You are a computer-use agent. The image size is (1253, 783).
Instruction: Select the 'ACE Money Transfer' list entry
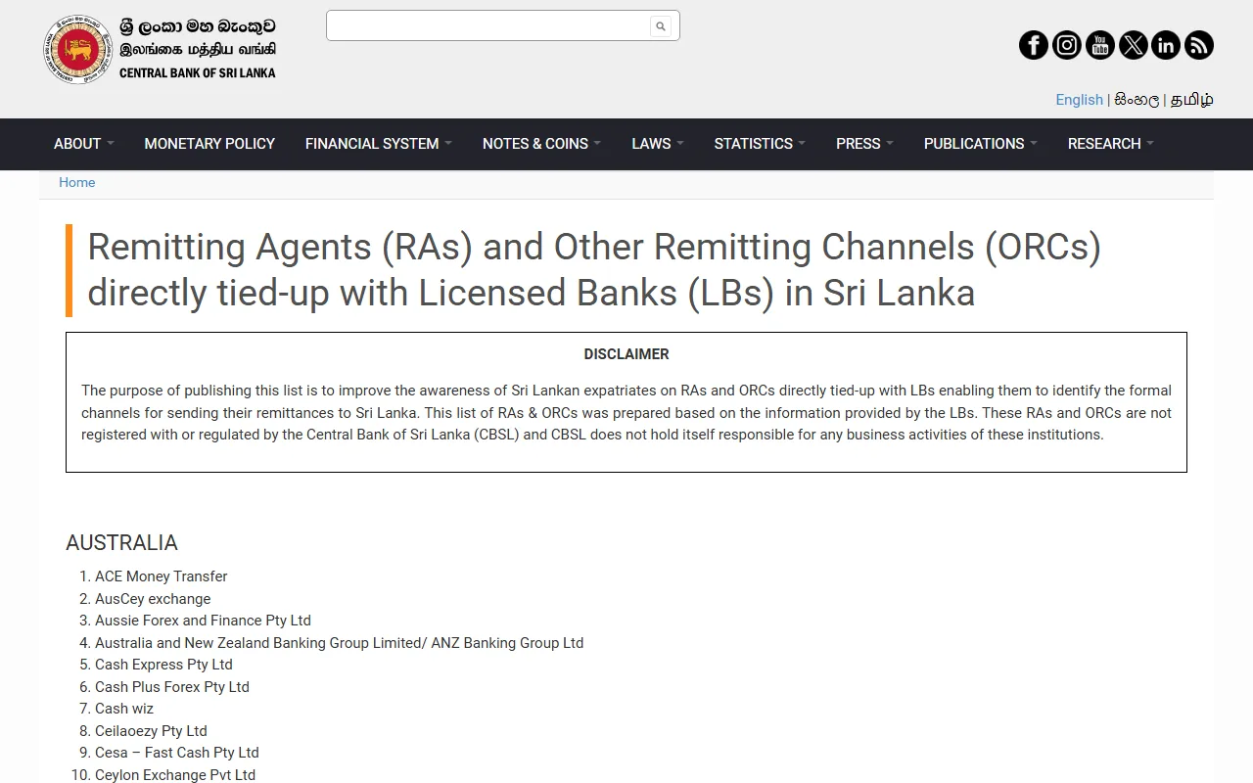tap(162, 576)
